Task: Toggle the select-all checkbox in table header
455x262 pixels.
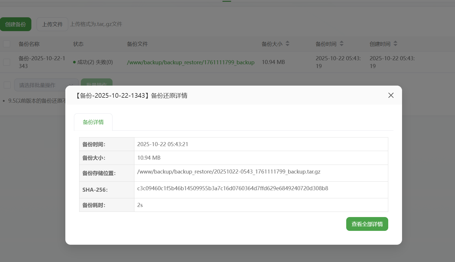Action: [x=7, y=44]
